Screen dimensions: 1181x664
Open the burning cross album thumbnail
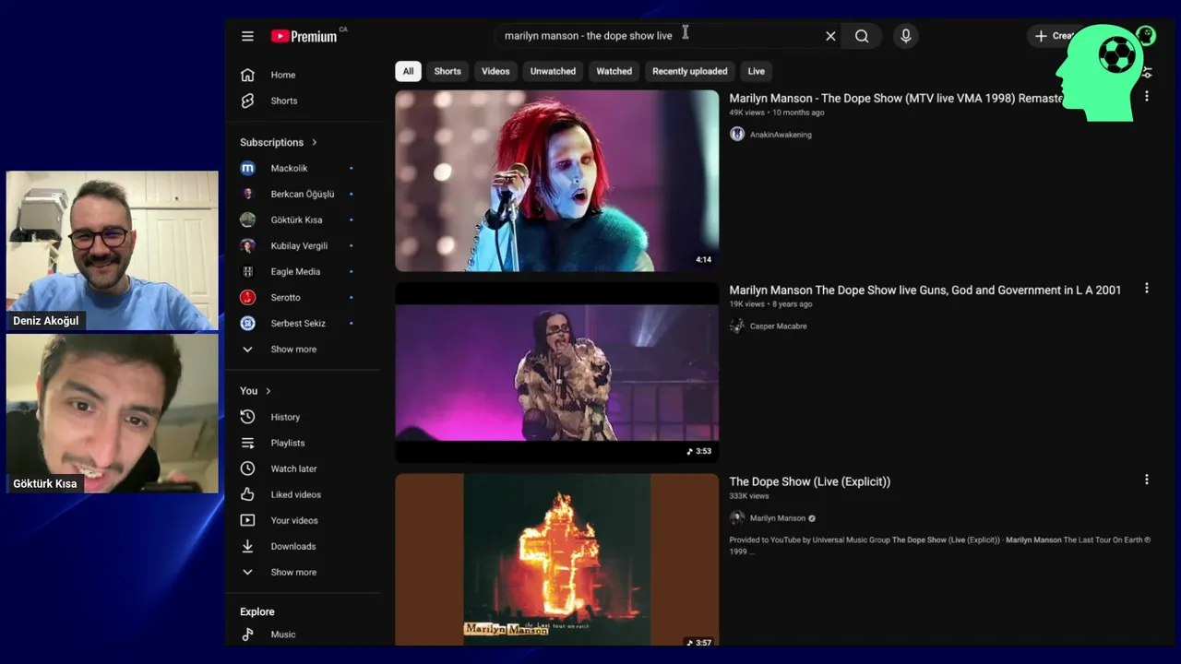[x=556, y=560]
